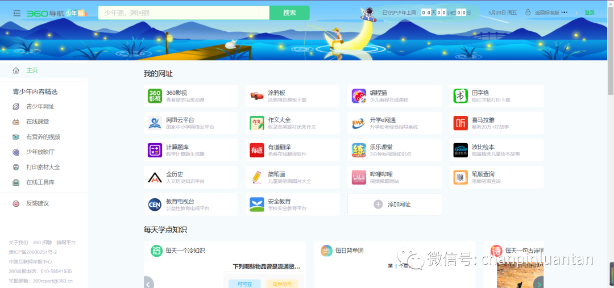
Task: Click the hamburger menu collapse icon
Action: [x=16, y=13]
